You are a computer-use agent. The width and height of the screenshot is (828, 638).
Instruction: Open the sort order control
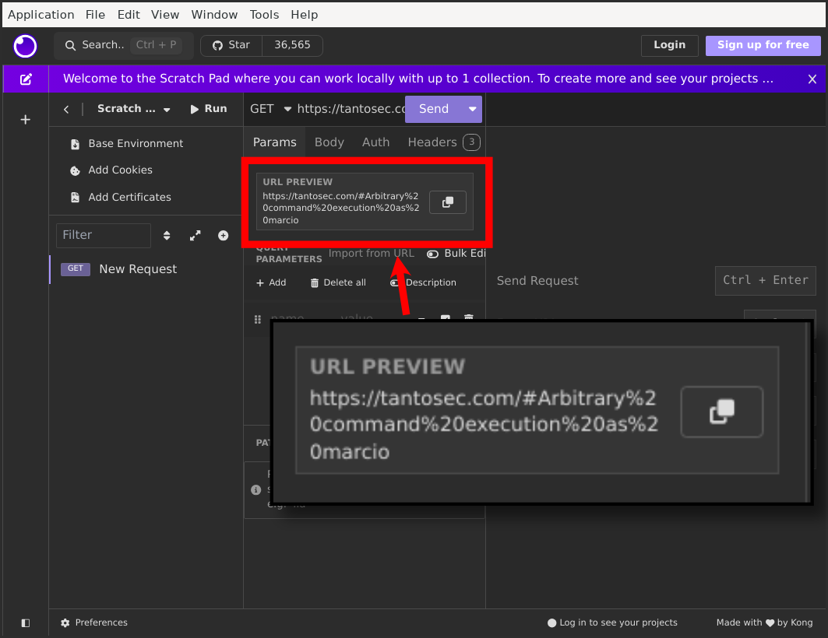click(167, 236)
